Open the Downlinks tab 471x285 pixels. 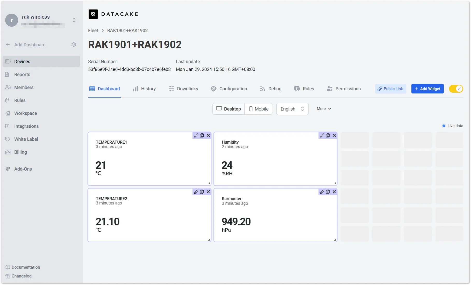183,89
